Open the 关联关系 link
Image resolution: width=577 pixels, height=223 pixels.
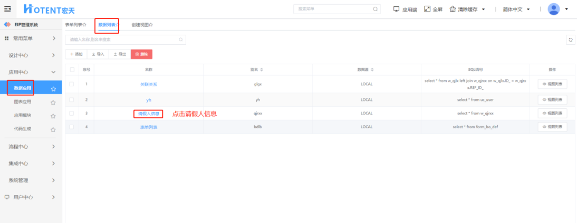coord(149,84)
